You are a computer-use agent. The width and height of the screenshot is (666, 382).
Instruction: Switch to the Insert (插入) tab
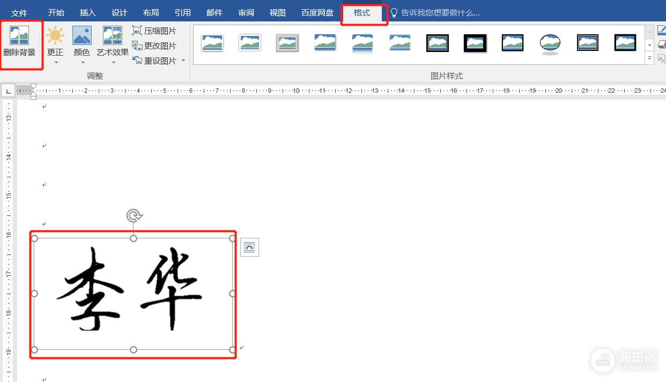click(x=87, y=13)
